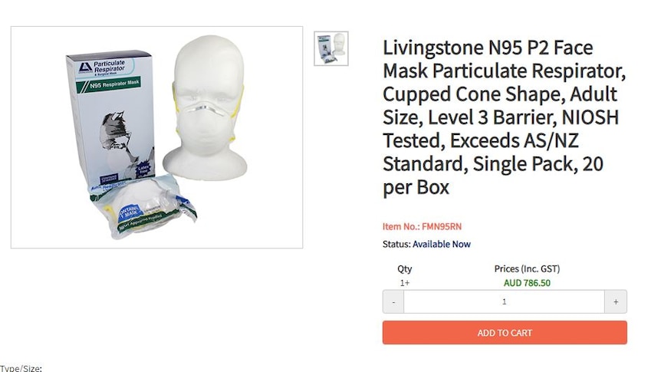This screenshot has width=661, height=372.
Task: Click the packaged single mask in the photo
Action: point(143,206)
